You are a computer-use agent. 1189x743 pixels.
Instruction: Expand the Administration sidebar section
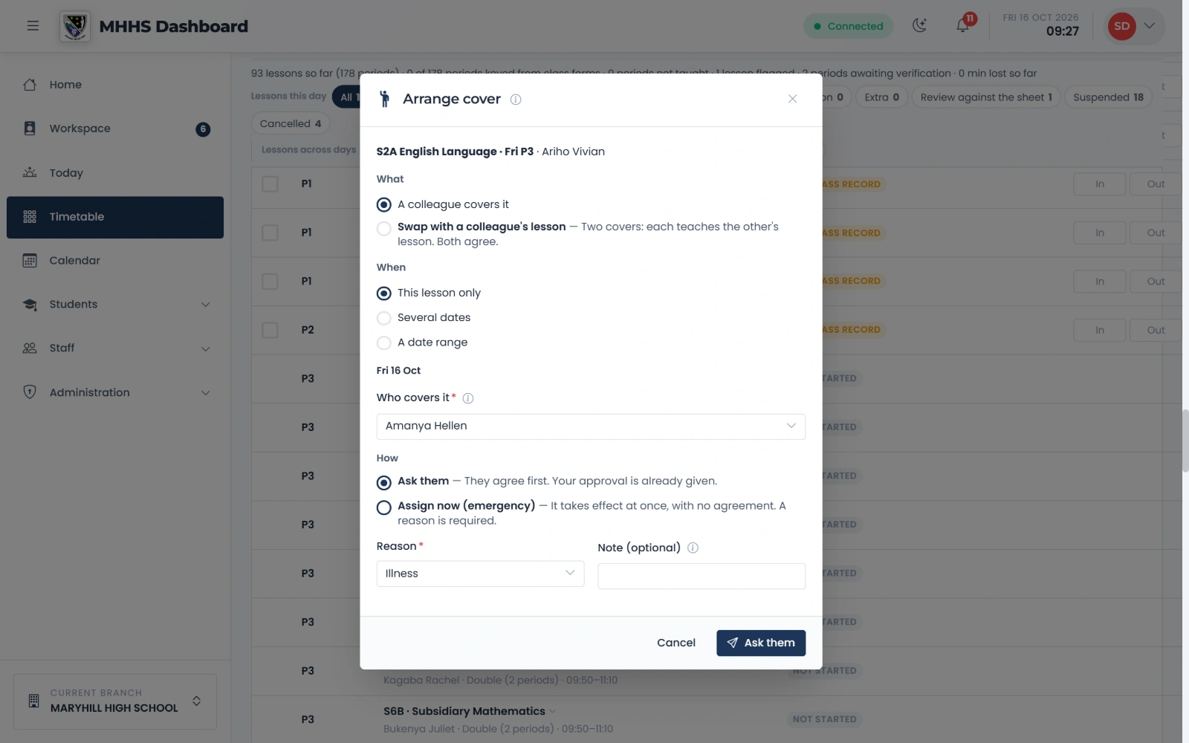click(x=206, y=392)
